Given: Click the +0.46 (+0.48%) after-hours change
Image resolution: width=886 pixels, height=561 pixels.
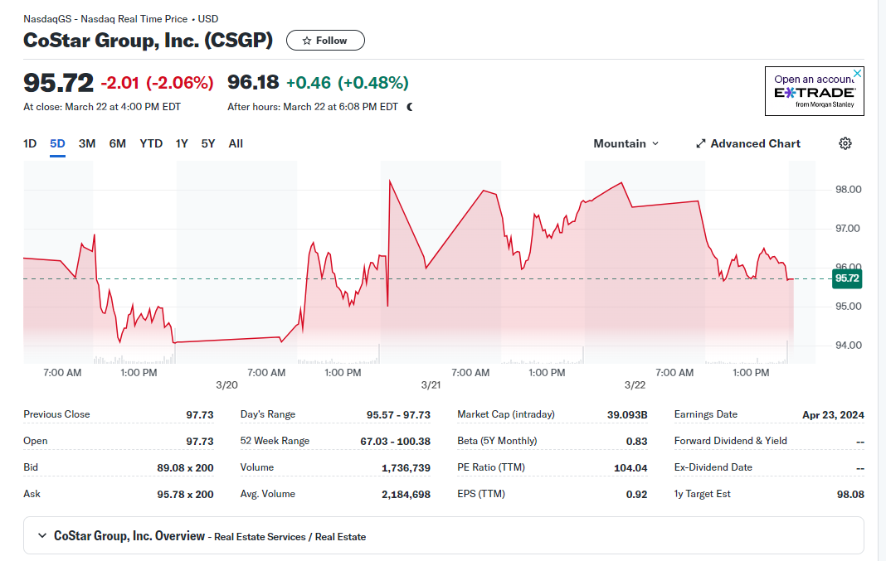Looking at the screenshot, I should click(x=347, y=83).
